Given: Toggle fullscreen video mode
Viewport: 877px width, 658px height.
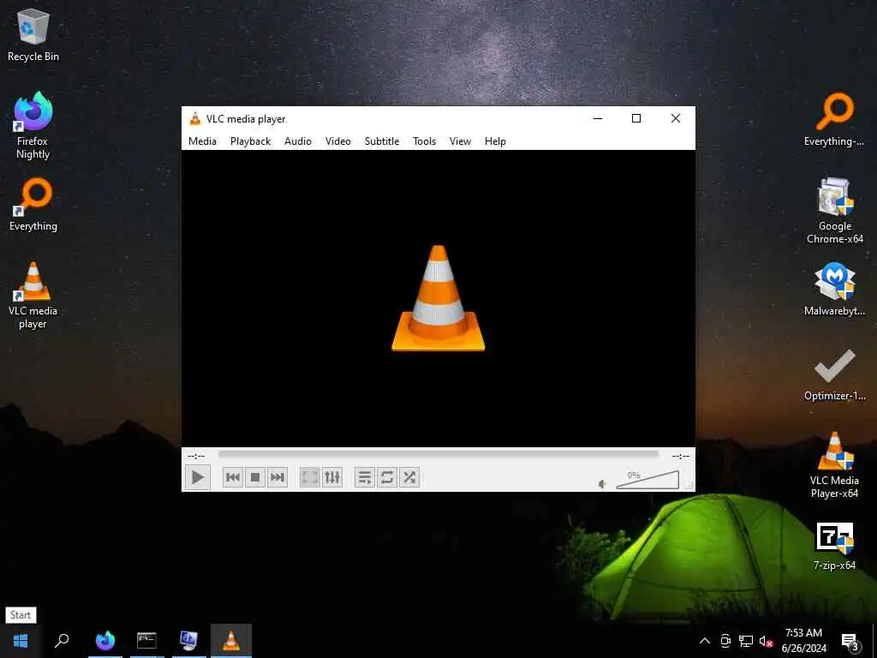Looking at the screenshot, I should 309,477.
